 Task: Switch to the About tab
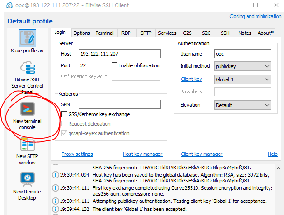(265, 33)
